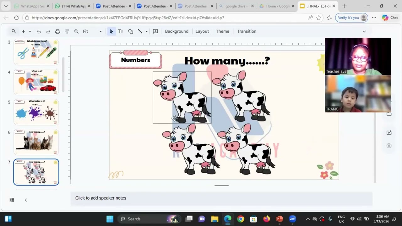The width and height of the screenshot is (402, 226).
Task: Select the zoom magnifier tool
Action: pos(76,31)
